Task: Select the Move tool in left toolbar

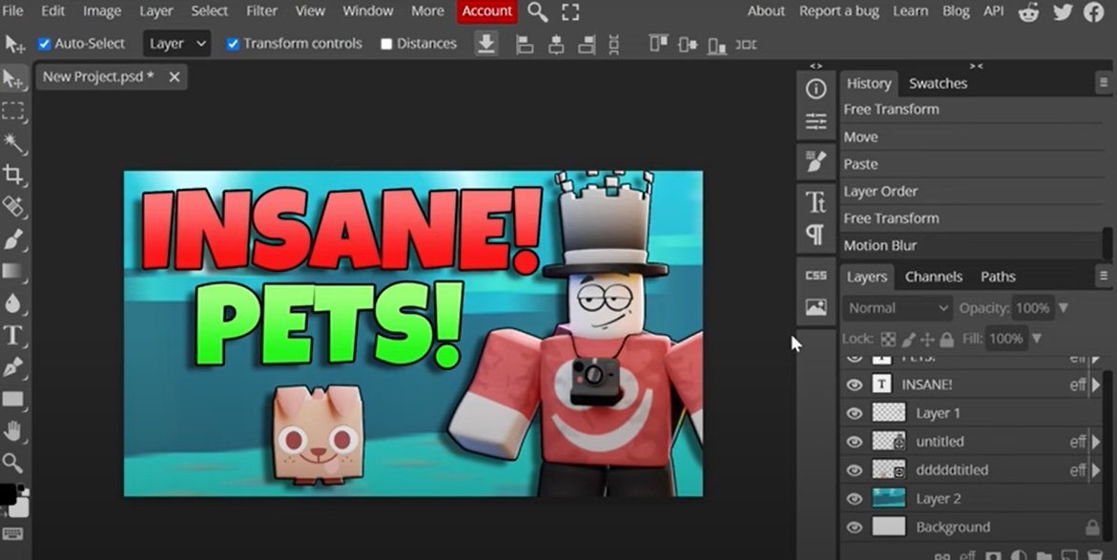Action: [12, 79]
